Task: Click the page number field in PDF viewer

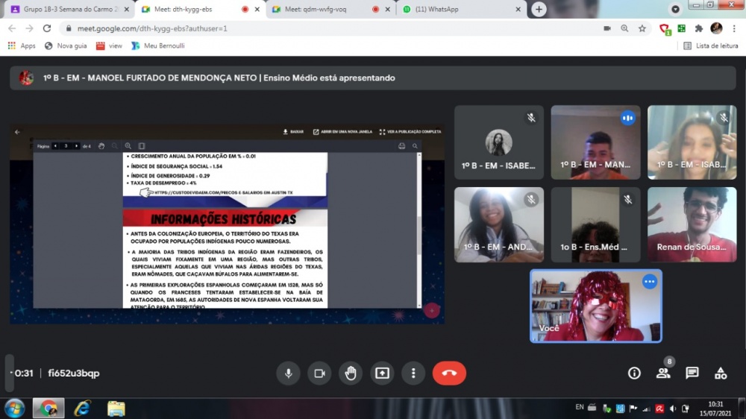Action: [66, 146]
